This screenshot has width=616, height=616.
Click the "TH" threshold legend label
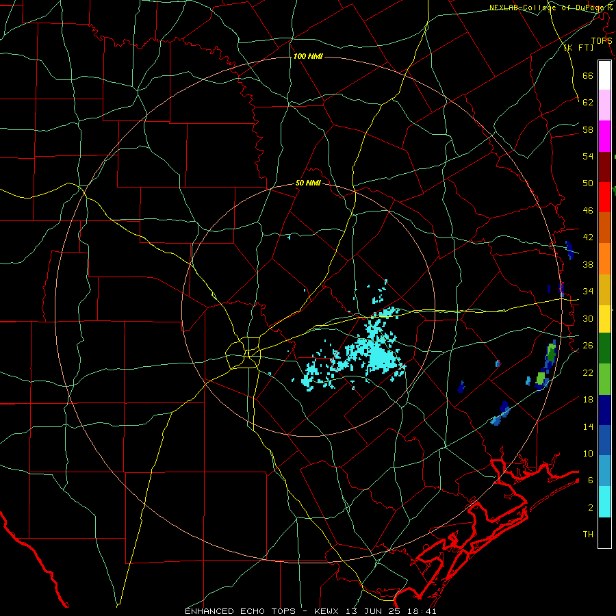click(x=588, y=535)
